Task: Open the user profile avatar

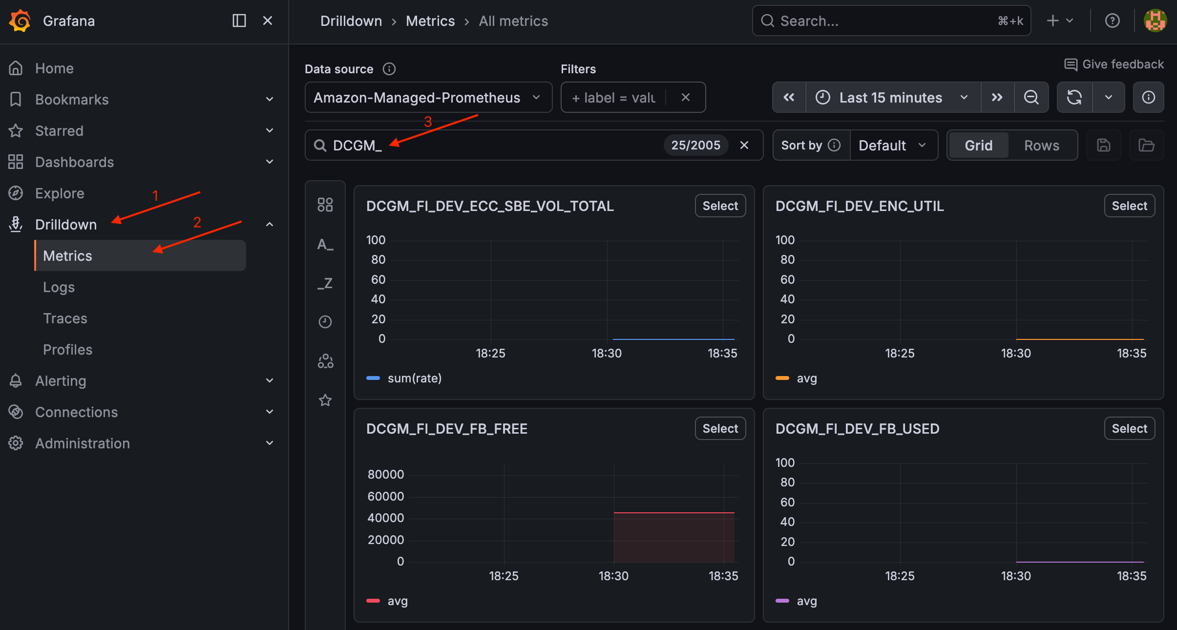Action: coord(1155,21)
